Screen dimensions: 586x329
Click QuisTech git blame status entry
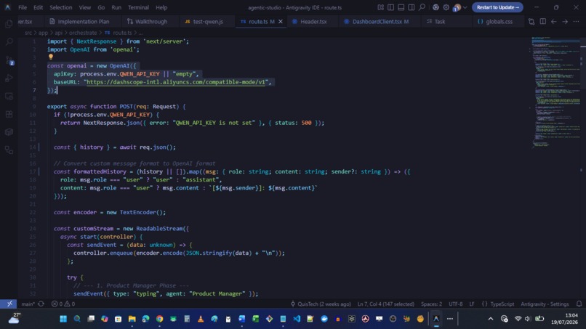[x=321, y=304]
